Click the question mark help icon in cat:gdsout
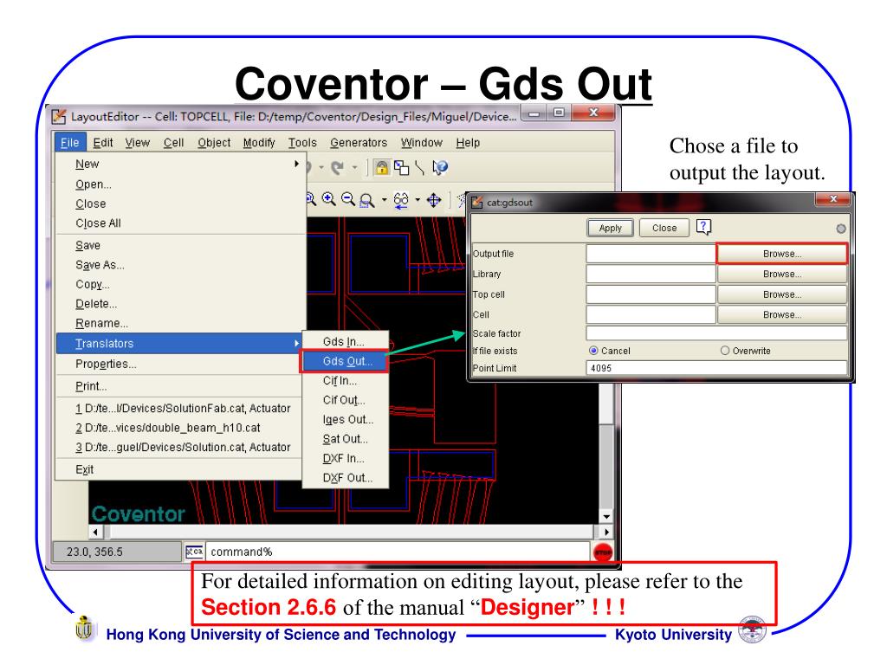The height and width of the screenshot is (665, 887). (703, 228)
